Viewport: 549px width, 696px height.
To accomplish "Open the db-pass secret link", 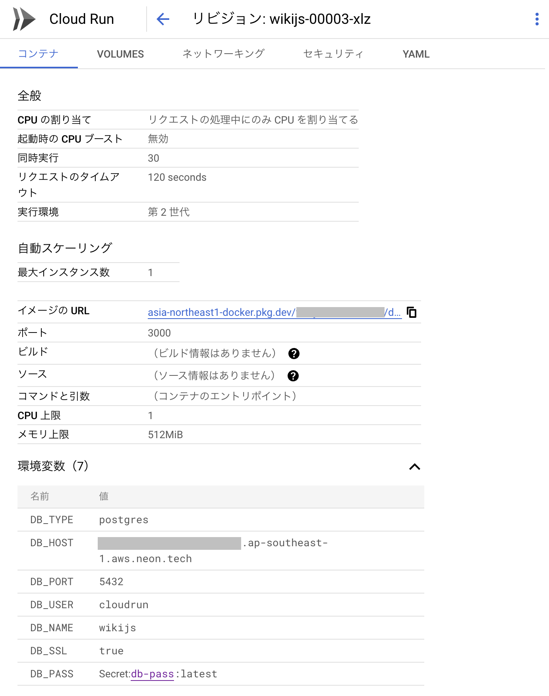I will pyautogui.click(x=152, y=674).
